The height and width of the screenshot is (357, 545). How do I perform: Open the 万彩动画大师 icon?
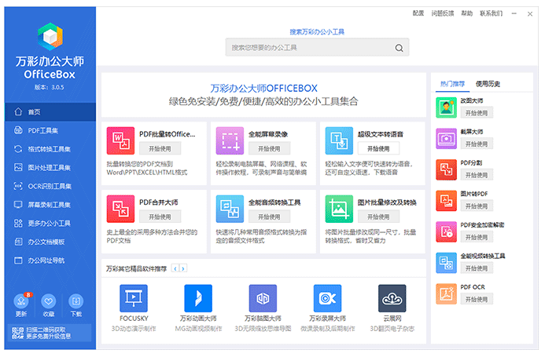(198, 299)
